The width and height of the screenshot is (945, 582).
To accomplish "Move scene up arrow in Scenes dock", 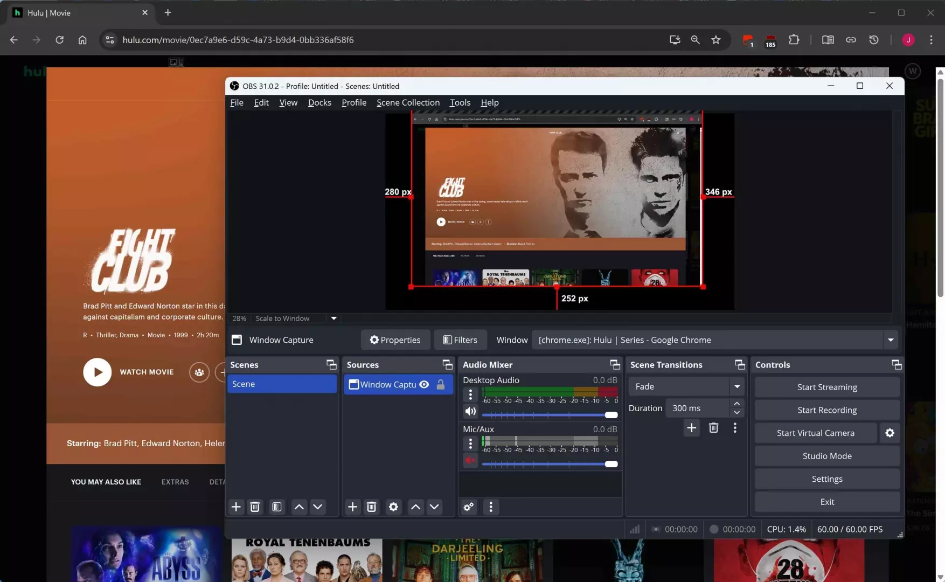I will [x=299, y=507].
